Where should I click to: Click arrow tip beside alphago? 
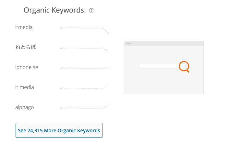pos(62,108)
